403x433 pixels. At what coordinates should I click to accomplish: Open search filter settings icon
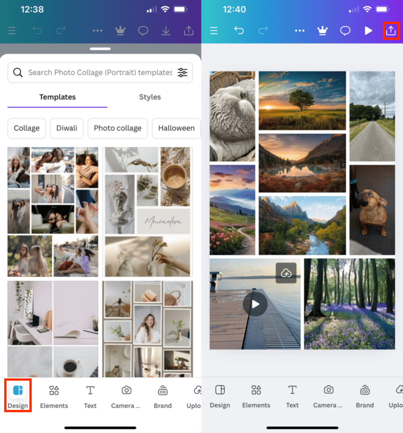pos(182,72)
